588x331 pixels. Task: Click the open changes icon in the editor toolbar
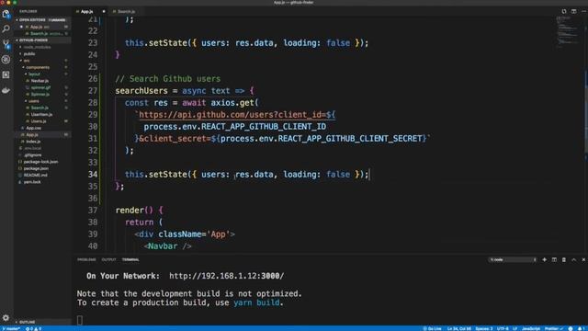point(564,11)
